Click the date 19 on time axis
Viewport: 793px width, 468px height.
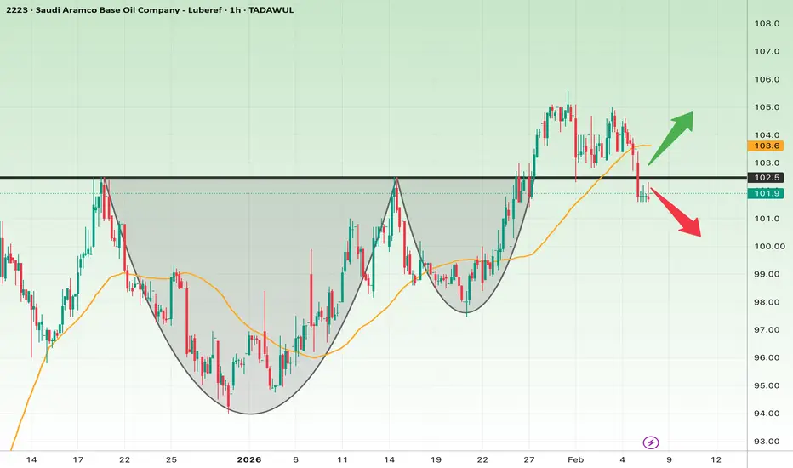pos(436,459)
